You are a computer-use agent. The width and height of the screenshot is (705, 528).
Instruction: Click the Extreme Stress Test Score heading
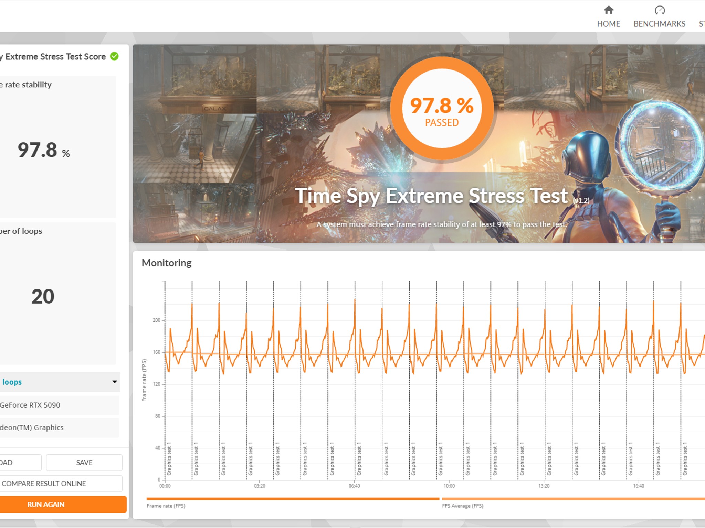[53, 57]
